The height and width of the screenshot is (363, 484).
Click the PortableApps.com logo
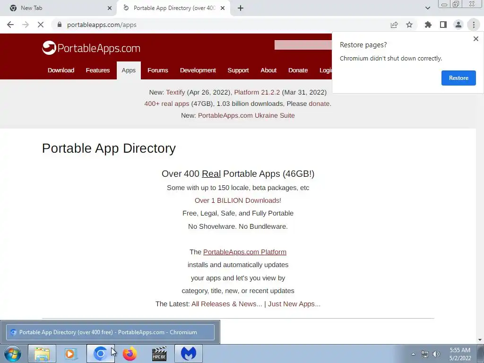click(91, 48)
